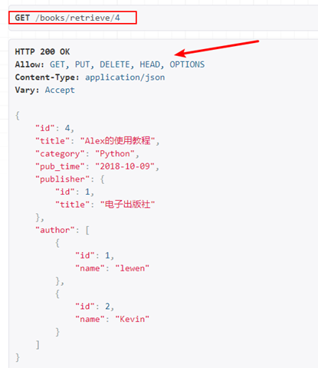Click the "category" key

(60, 154)
